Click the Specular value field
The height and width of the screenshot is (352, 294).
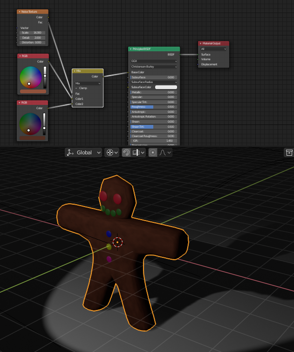(x=154, y=97)
